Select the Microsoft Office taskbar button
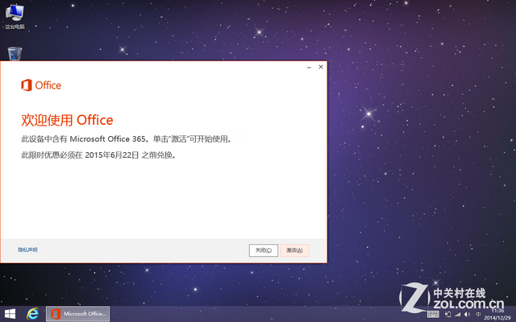The width and height of the screenshot is (516, 322). tap(77, 314)
